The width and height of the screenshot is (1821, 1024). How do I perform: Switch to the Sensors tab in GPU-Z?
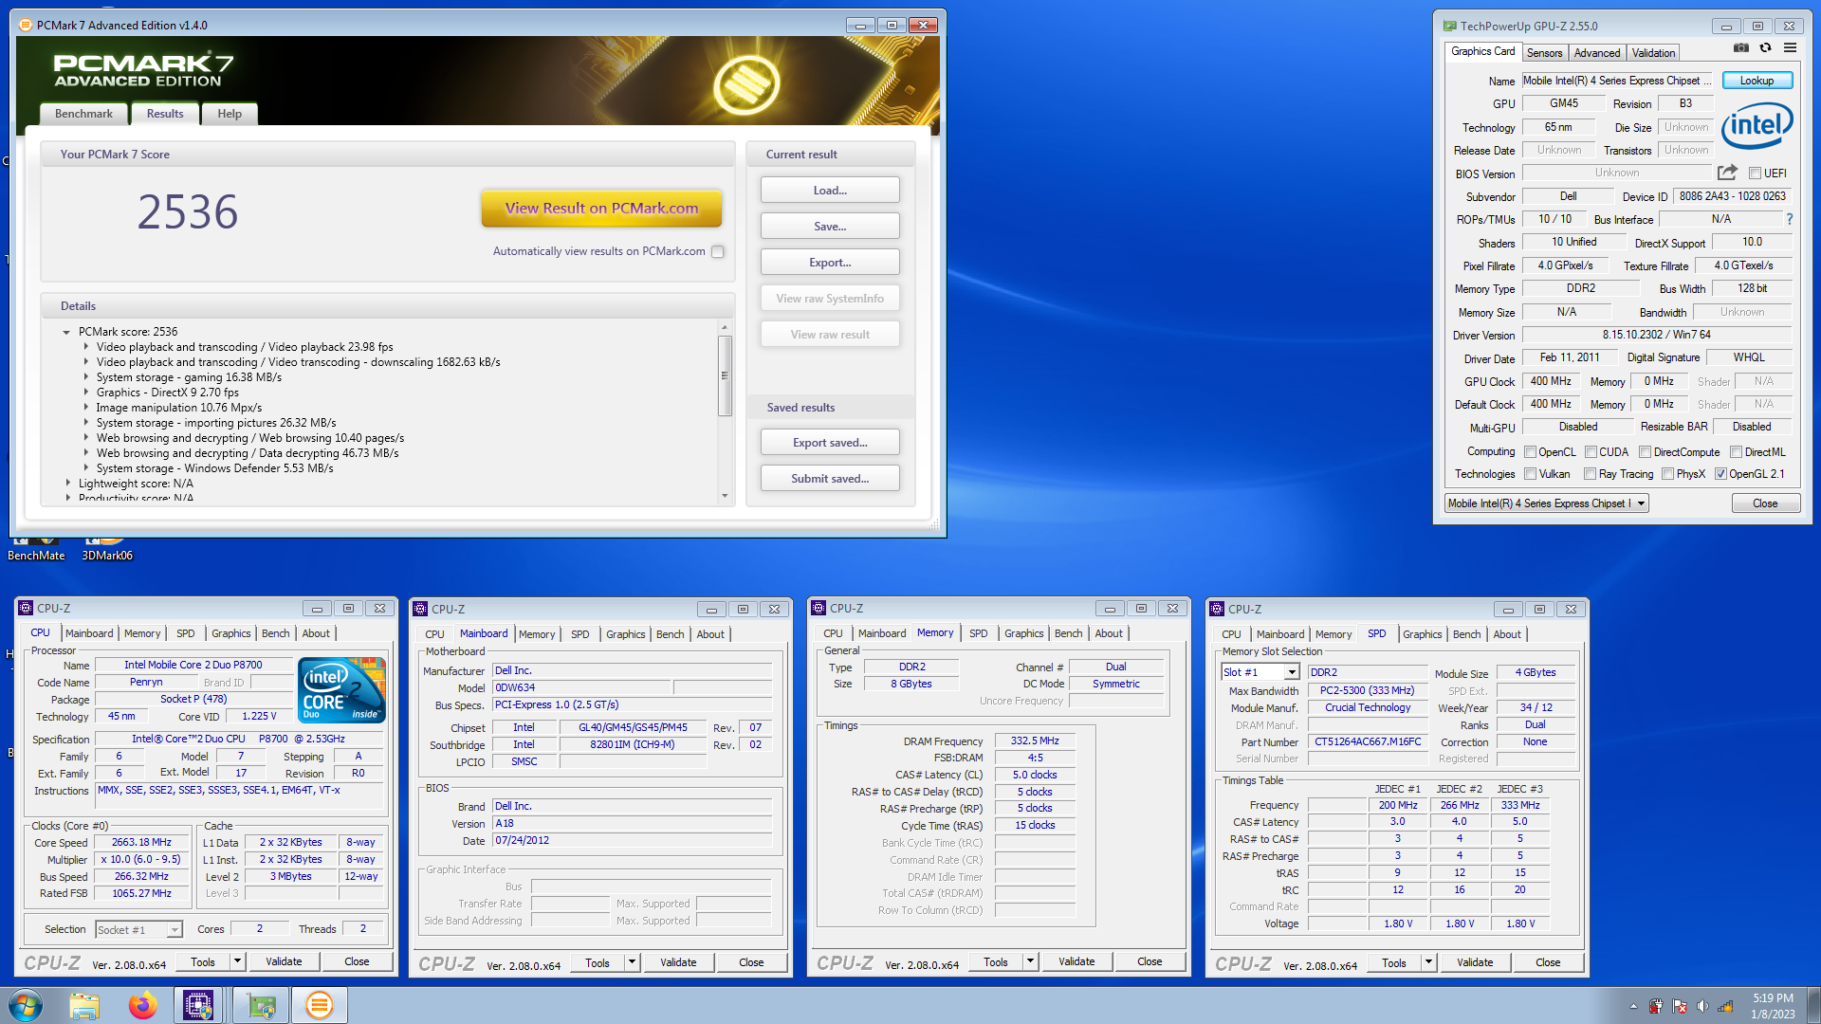tap(1544, 53)
